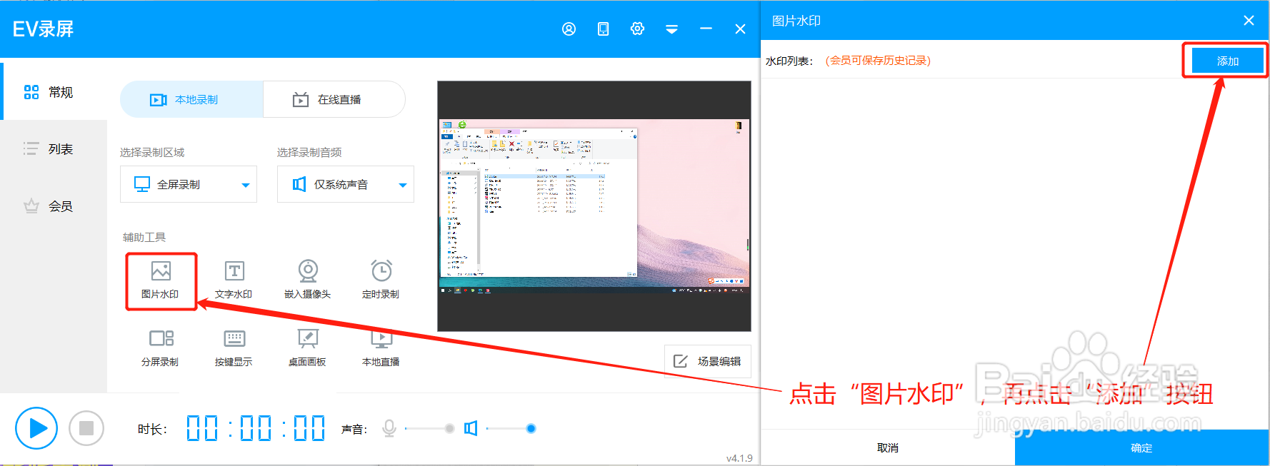Open the 本地直播 local live tool
The image size is (1270, 466).
(x=381, y=348)
